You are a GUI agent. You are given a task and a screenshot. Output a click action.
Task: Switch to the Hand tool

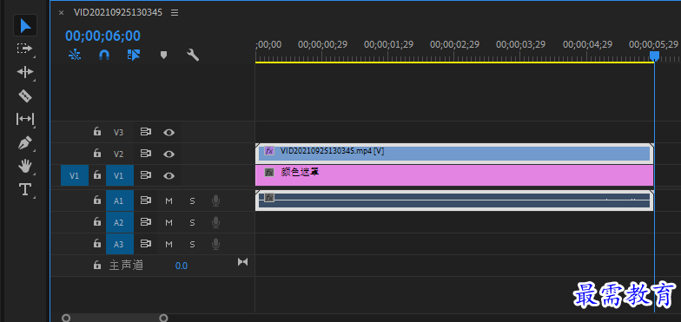pyautogui.click(x=25, y=165)
